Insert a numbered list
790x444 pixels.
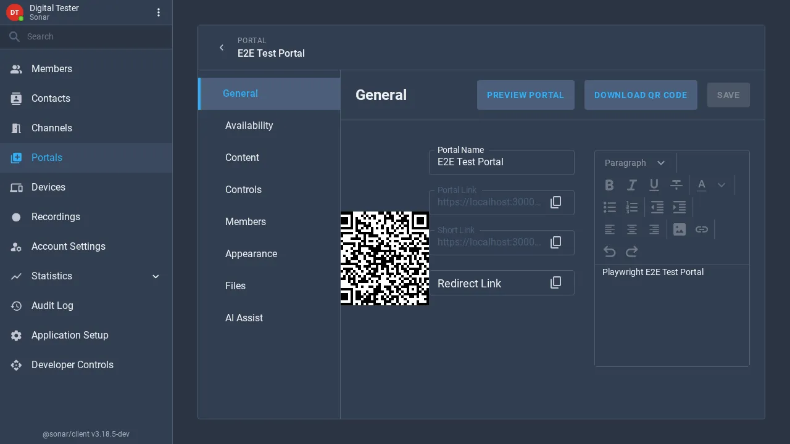point(632,207)
